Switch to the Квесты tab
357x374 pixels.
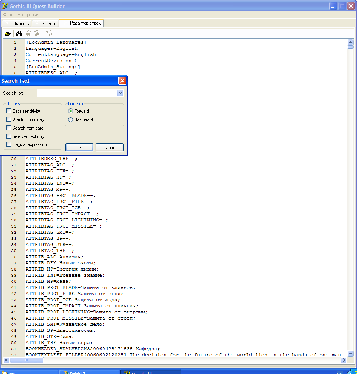pos(45,24)
